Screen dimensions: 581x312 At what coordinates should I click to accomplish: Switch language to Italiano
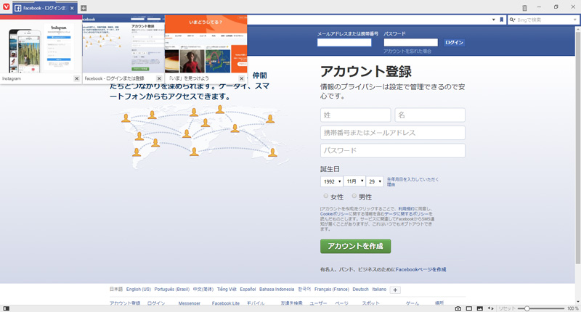pyautogui.click(x=379, y=290)
